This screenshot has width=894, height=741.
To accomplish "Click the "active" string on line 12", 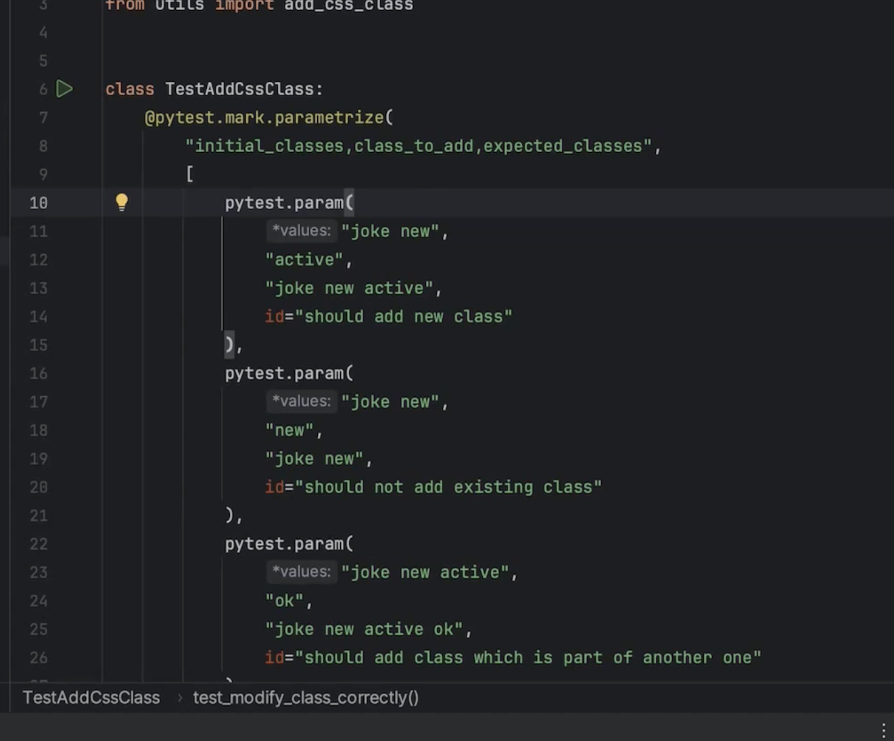I will 304,260.
